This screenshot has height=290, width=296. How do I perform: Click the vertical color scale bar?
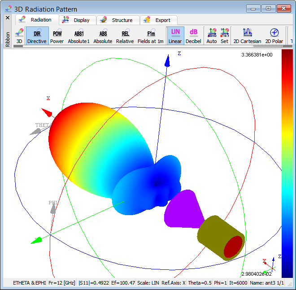coord(287,164)
